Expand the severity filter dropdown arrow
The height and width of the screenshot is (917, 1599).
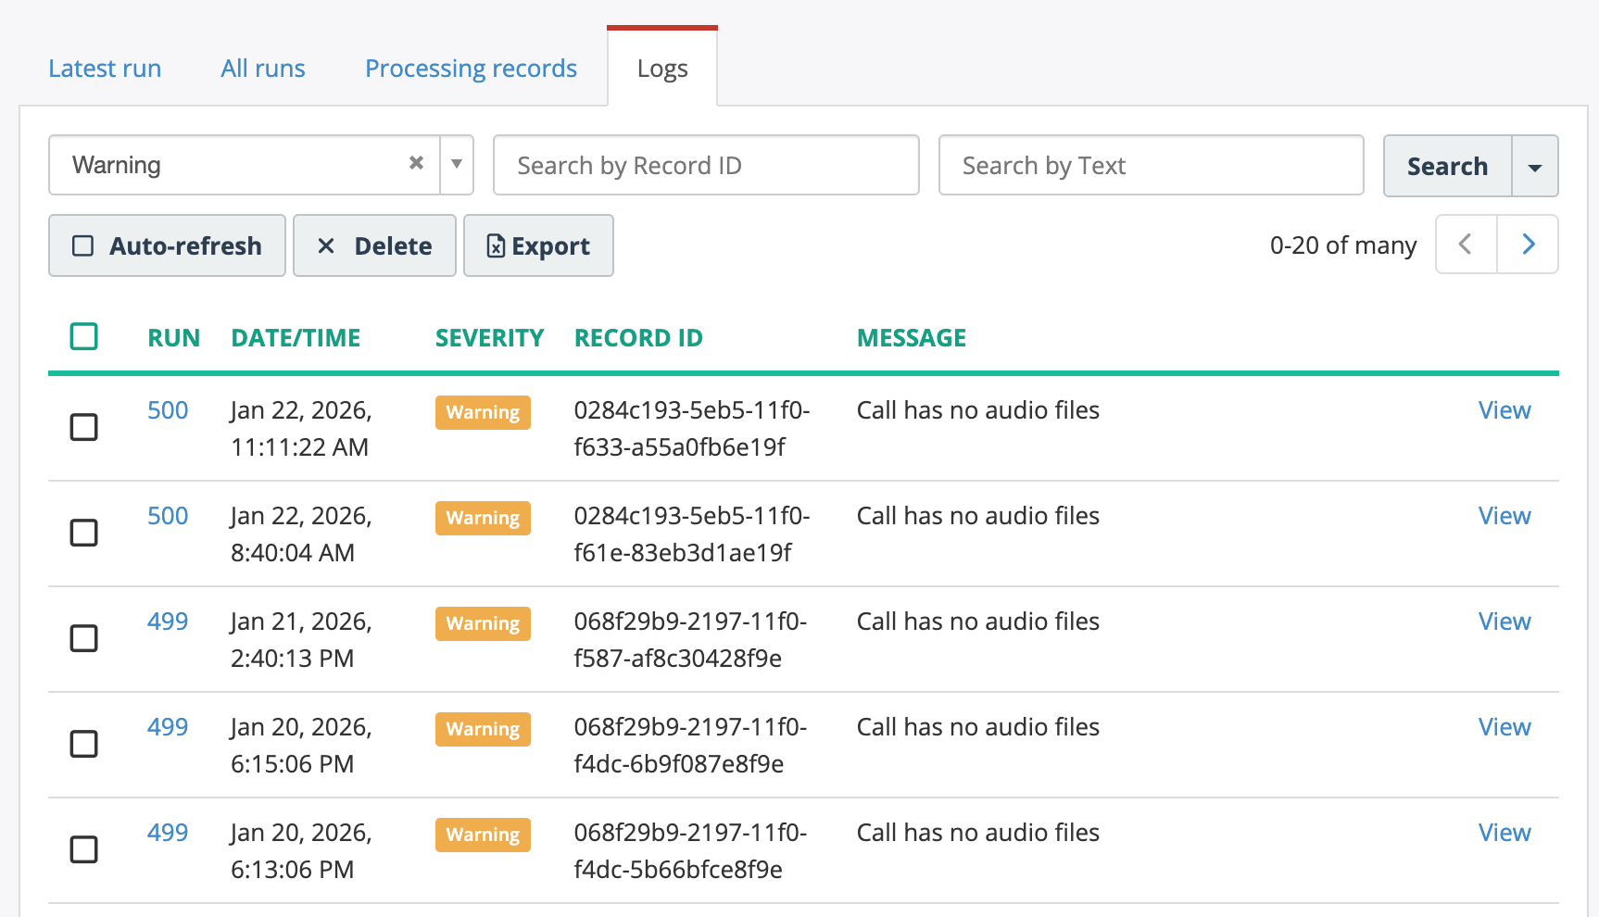[x=456, y=164]
